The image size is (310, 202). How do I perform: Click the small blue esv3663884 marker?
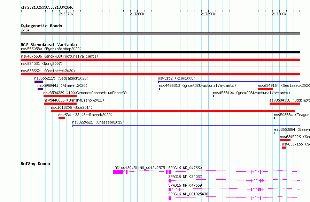[x=275, y=133]
